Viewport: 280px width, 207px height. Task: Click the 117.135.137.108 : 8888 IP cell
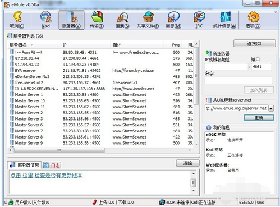click(84, 89)
